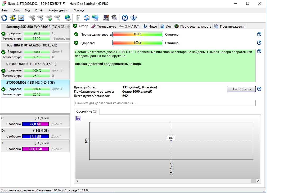Select the TOSHIBA DT01ACA200 disk
Screen dimensions: 305x193
coord(35,51)
